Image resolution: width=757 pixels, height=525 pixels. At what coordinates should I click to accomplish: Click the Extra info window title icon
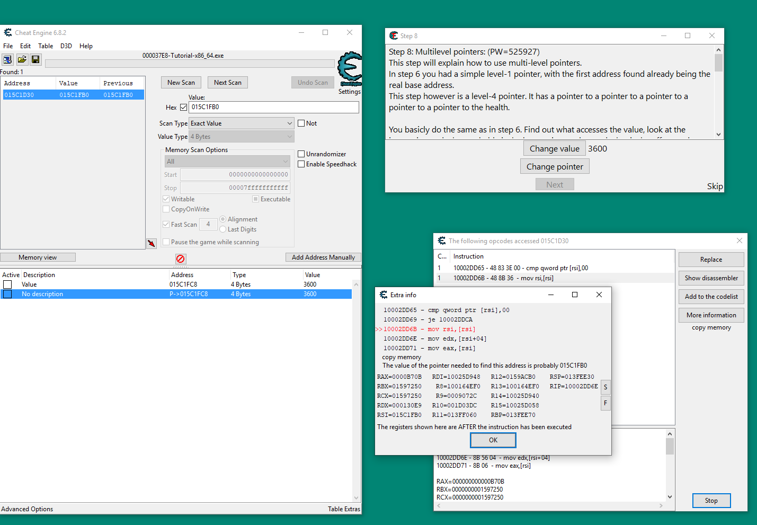point(384,295)
